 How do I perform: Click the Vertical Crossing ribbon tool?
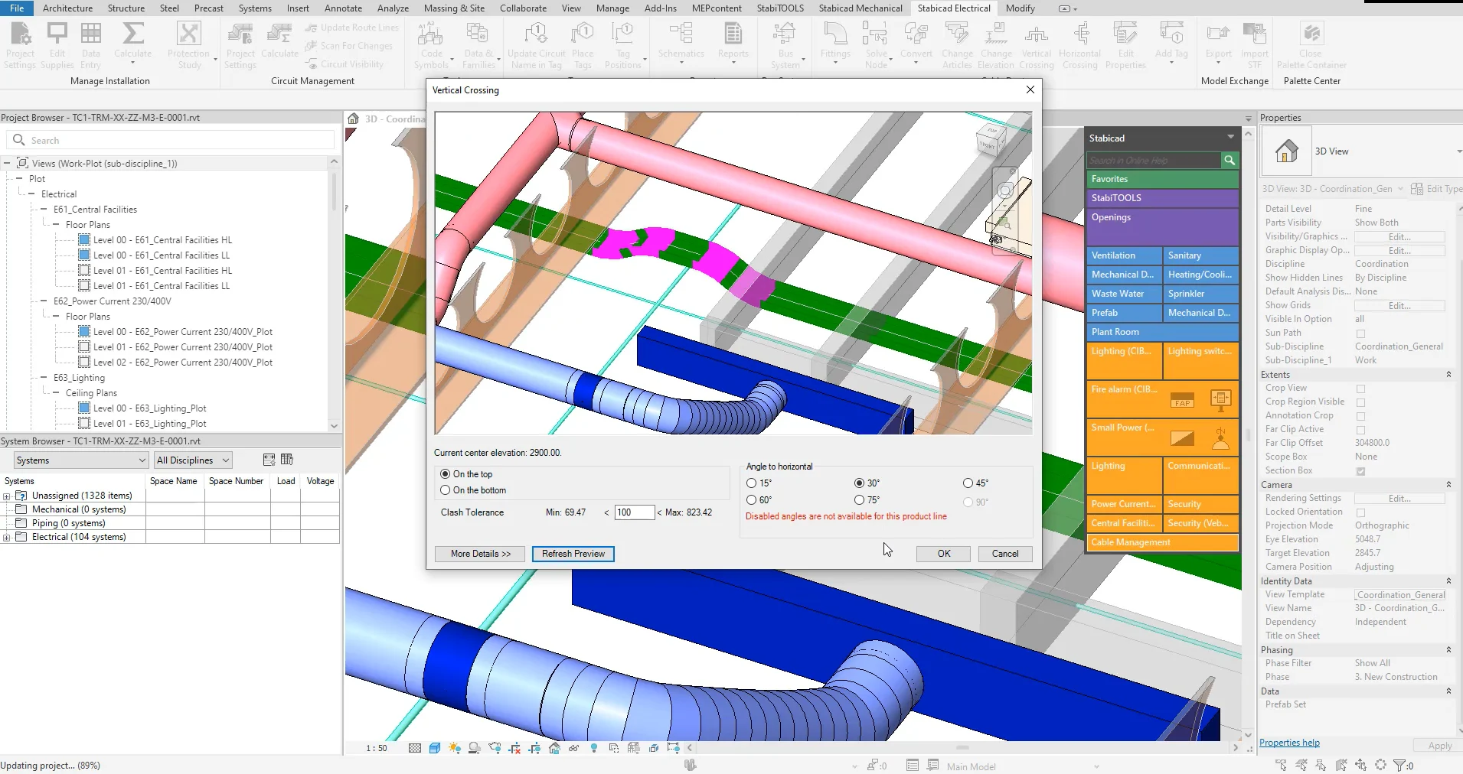[x=1036, y=46]
